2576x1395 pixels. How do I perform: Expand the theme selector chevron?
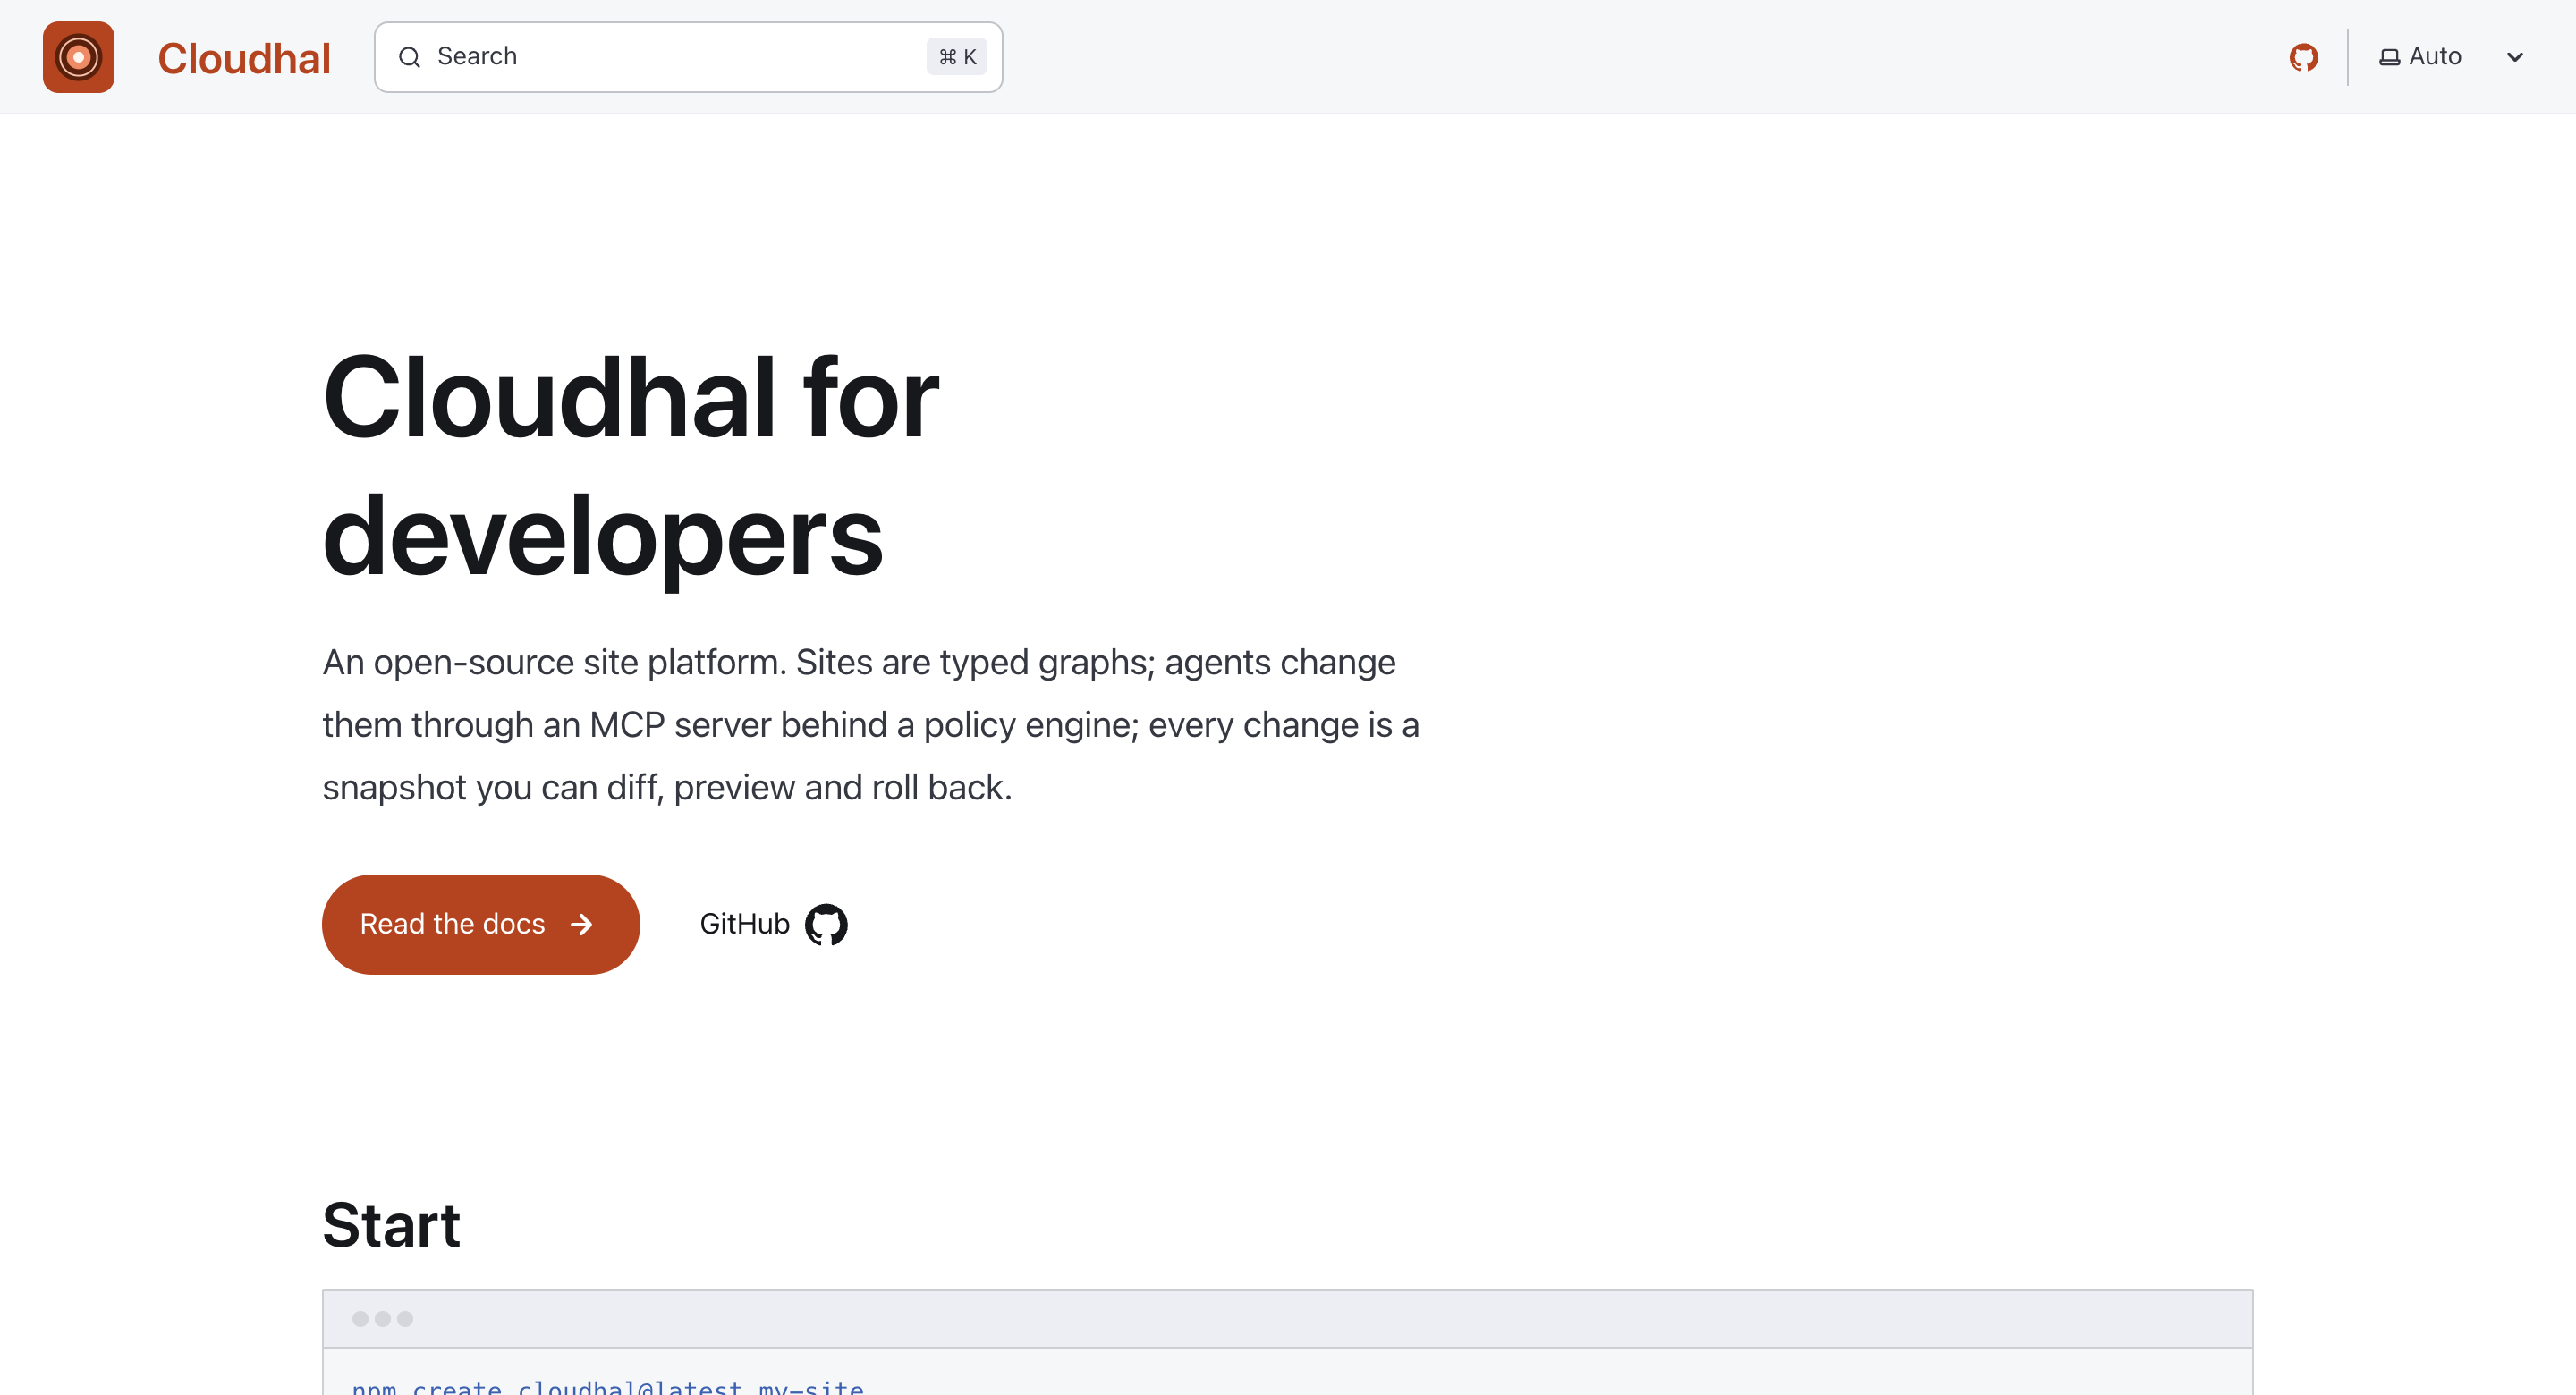click(x=2514, y=57)
